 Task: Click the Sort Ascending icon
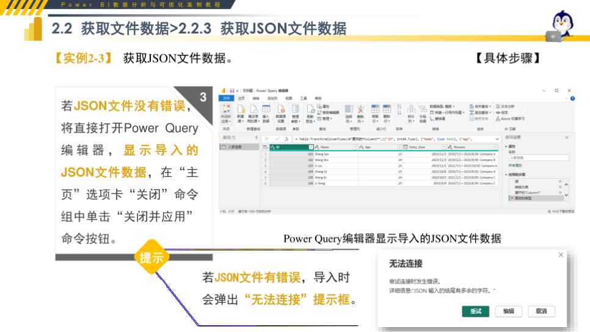pyautogui.click(x=399, y=107)
